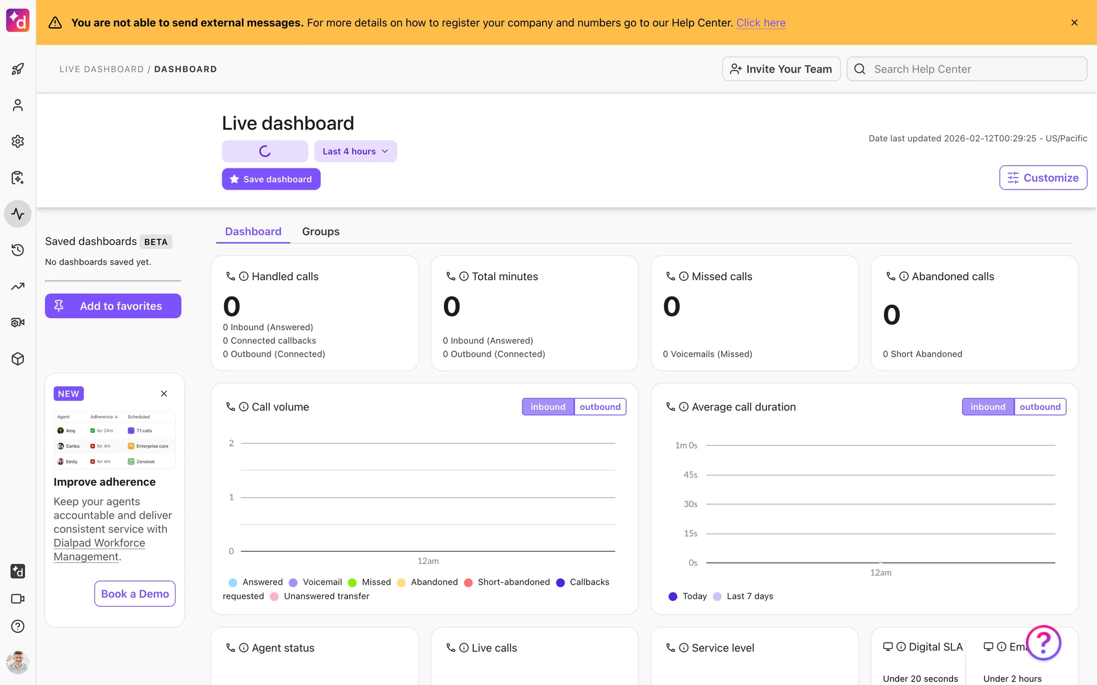Open the floating purple help question bubble
The image size is (1097, 685).
[1043, 643]
